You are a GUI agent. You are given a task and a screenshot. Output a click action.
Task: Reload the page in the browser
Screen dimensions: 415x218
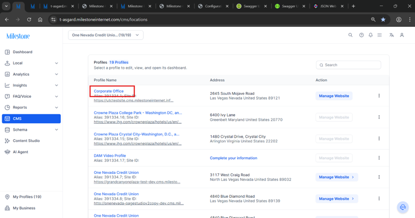(x=29, y=19)
